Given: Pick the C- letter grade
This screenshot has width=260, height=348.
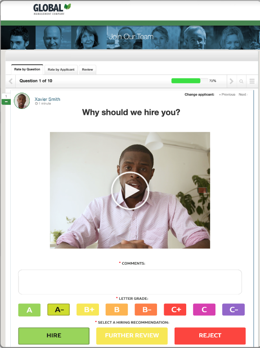Looking at the screenshot, I should click(233, 309).
